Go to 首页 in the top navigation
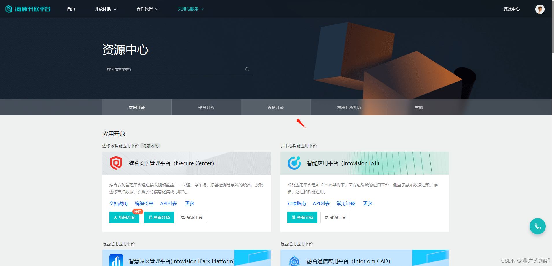Screen dimensions: 555x266 tap(71, 9)
